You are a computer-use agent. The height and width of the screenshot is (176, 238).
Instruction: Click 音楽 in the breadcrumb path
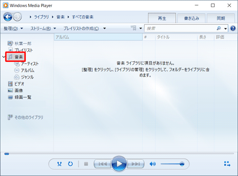coord(60,17)
